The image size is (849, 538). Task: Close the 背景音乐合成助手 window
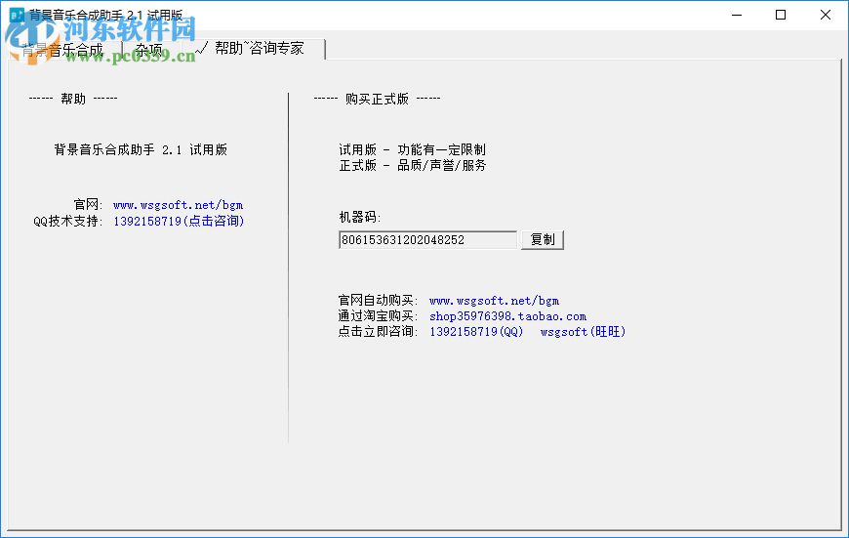click(x=826, y=15)
